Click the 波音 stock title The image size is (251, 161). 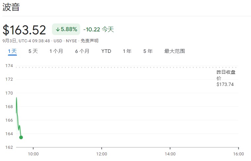coord(11,7)
